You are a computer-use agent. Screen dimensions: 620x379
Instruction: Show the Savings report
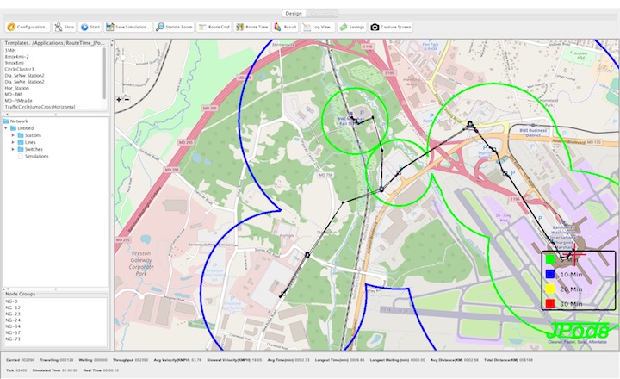tap(351, 27)
